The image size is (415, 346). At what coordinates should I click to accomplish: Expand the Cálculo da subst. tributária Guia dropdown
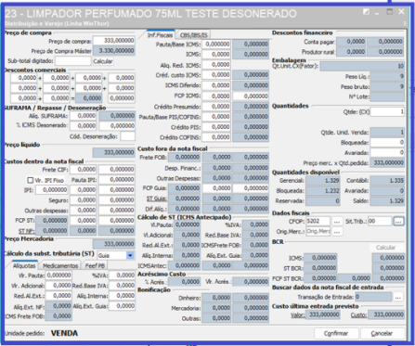130,255
